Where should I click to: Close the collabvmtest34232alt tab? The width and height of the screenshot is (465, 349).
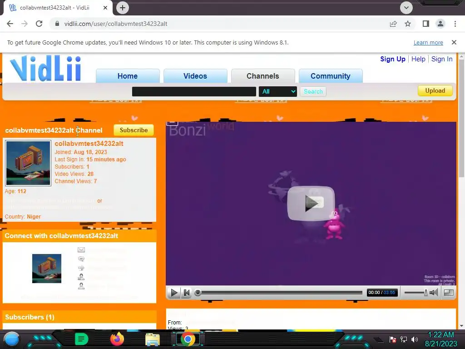[105, 8]
